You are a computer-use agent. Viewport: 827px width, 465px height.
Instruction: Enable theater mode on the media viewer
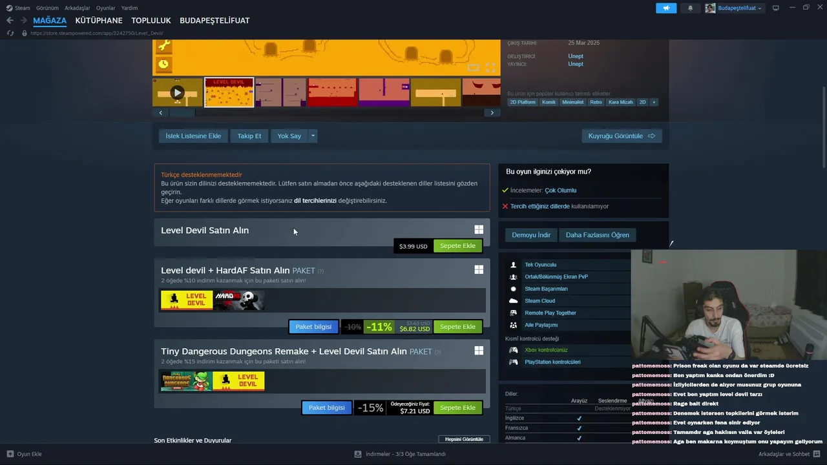[473, 67]
